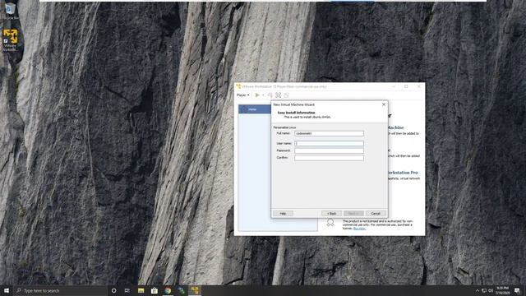The height and width of the screenshot is (296, 526).
Task: Click the Back button in wizard
Action: coord(331,214)
